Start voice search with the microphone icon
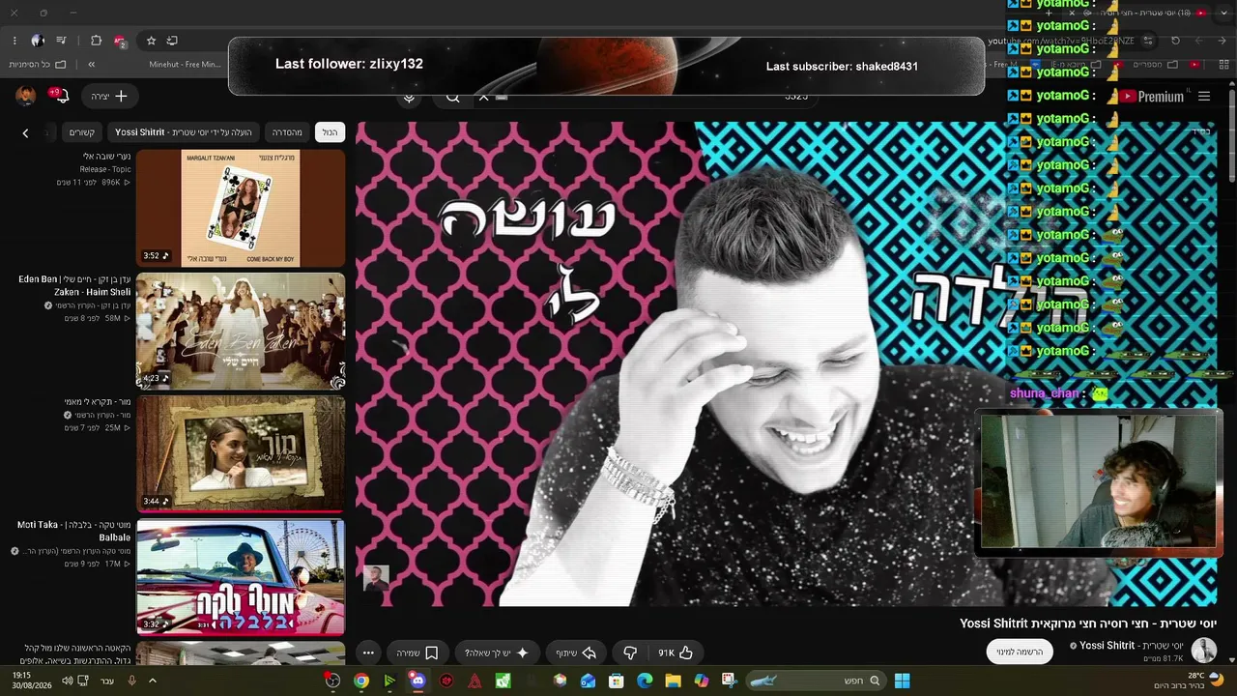This screenshot has height=696, width=1237. pos(410,97)
